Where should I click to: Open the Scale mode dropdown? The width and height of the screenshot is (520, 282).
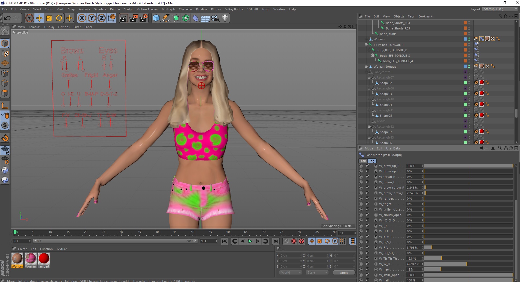click(x=317, y=272)
